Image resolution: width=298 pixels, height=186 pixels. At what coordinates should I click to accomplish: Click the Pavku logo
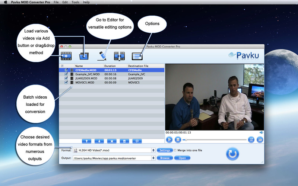244,55
